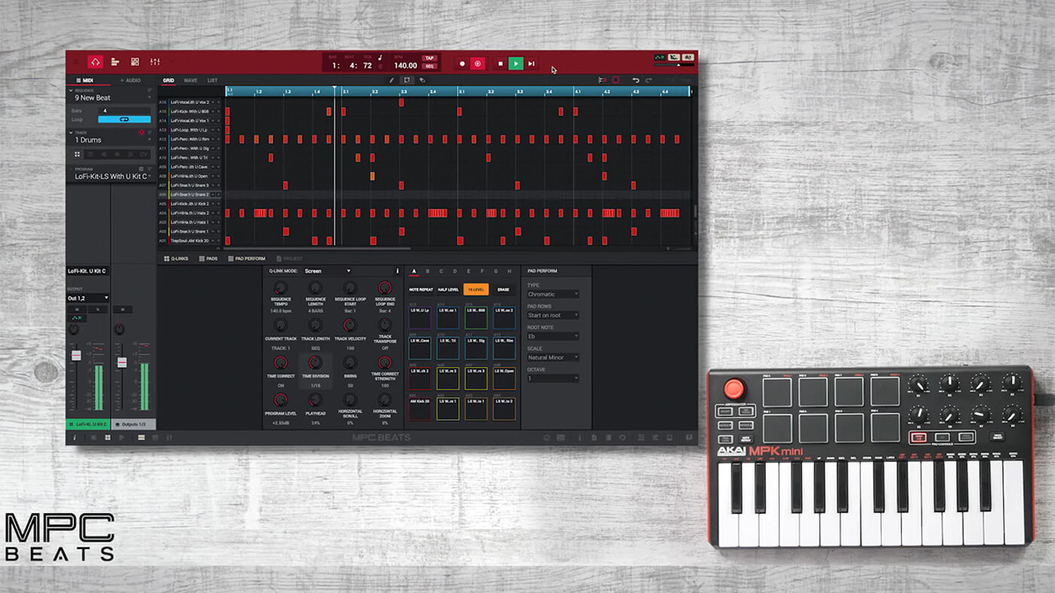Open the Q-Link Mode Screen dropdown
The height and width of the screenshot is (593, 1055).
328,271
